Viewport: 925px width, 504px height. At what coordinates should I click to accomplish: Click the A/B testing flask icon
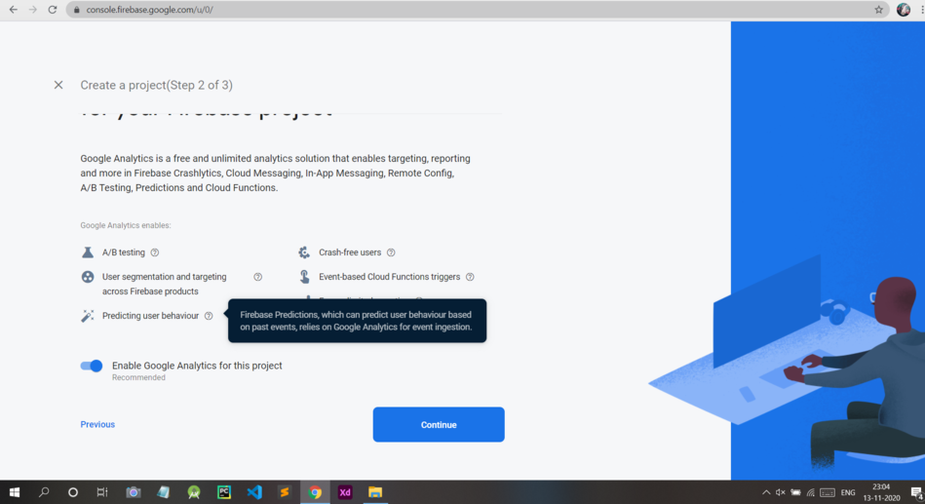tap(88, 252)
